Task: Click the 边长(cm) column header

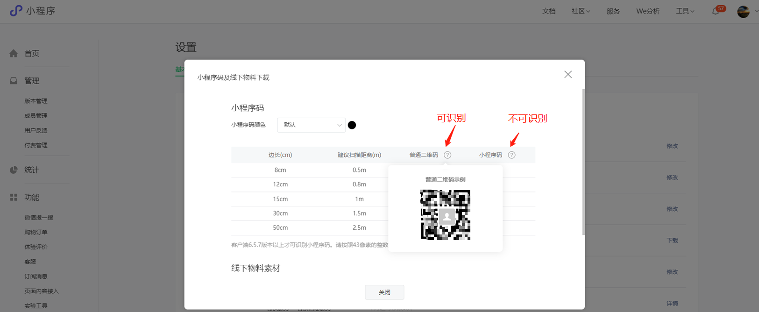Action: click(x=280, y=155)
